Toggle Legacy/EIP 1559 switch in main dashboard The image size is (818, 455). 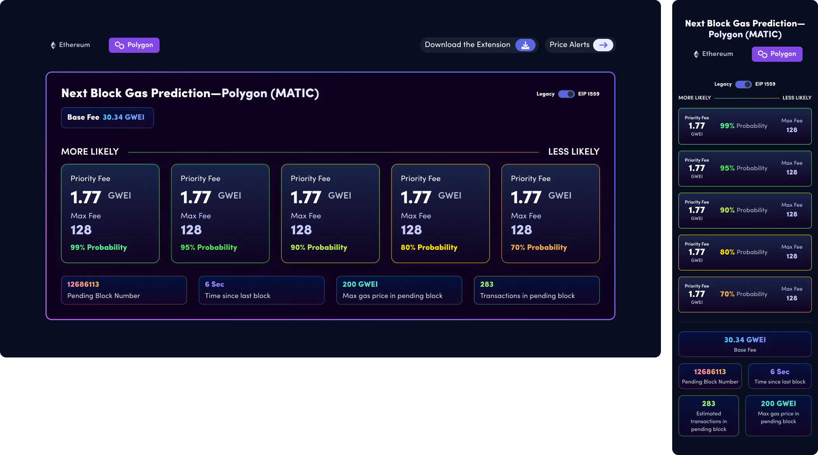(x=566, y=94)
